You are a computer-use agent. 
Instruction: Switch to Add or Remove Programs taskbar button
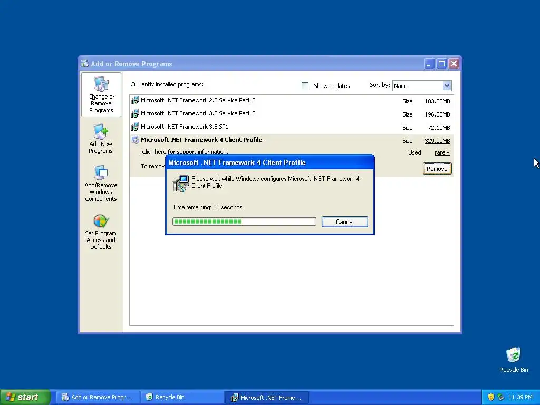(98, 397)
